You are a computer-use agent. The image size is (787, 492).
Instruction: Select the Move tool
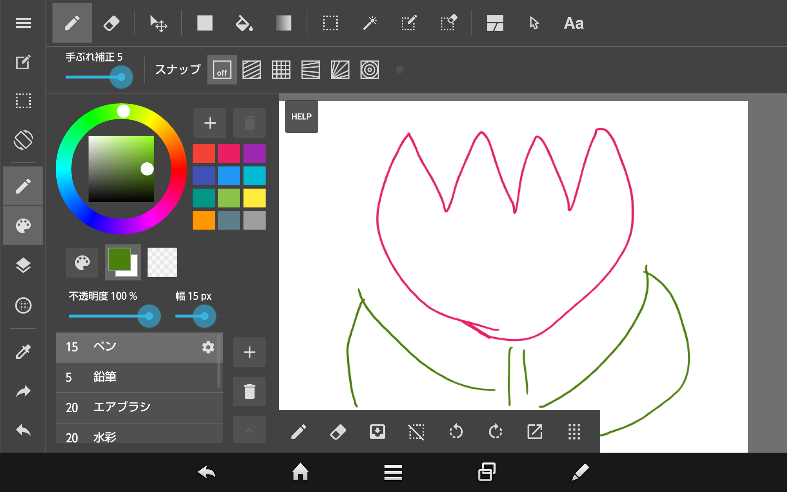(158, 23)
